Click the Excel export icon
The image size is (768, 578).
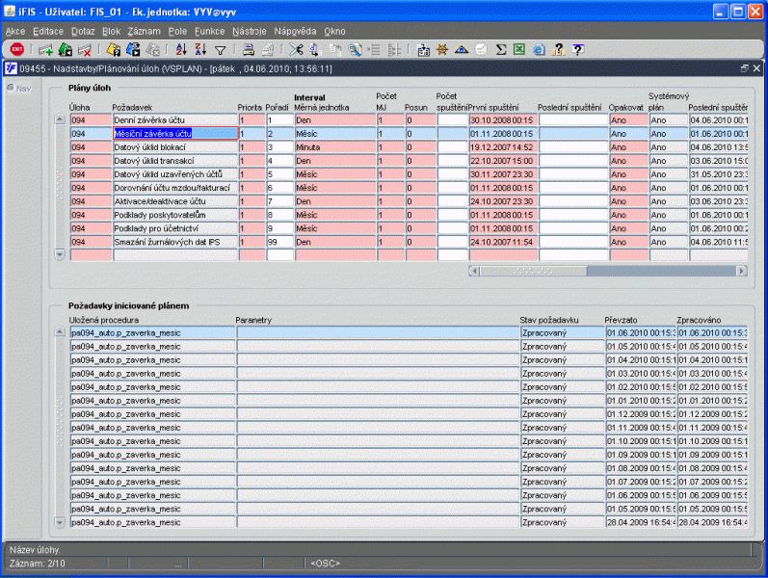[x=519, y=49]
